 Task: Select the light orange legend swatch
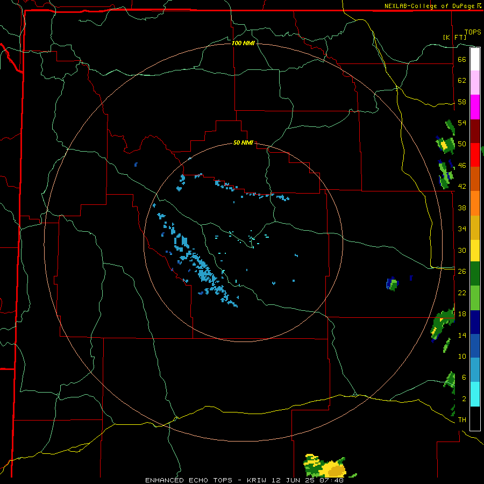475,203
